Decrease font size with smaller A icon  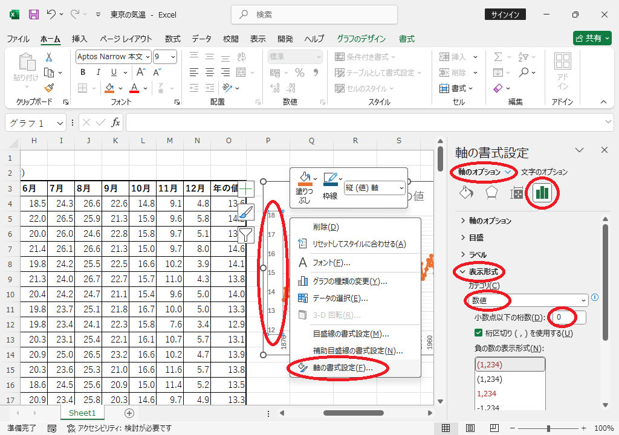(157, 72)
